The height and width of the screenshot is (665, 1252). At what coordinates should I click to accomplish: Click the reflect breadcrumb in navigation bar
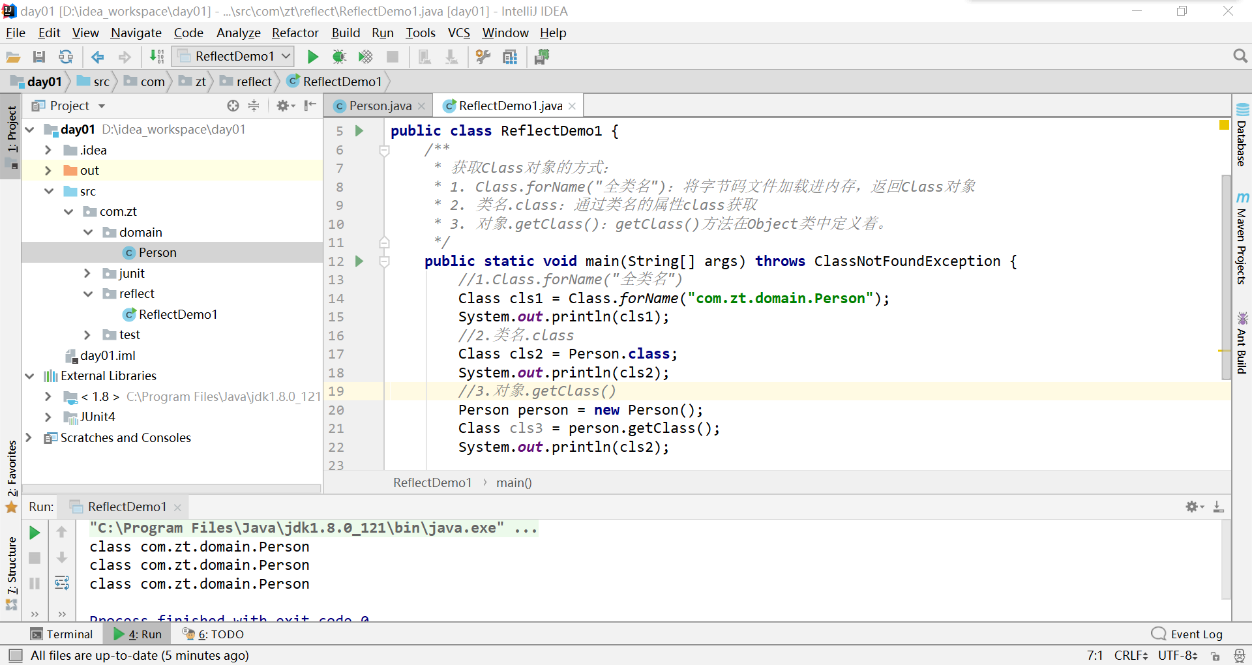coord(246,81)
